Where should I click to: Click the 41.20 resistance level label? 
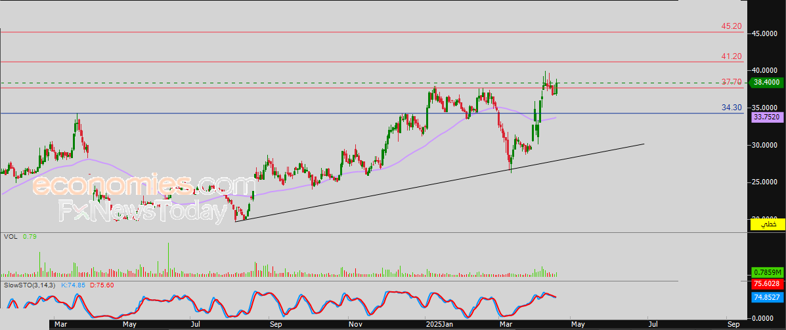[x=731, y=56]
